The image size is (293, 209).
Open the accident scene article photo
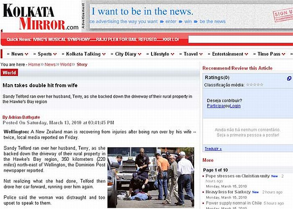(x=151, y=178)
